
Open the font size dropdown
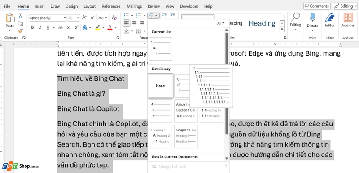[x=78, y=18]
